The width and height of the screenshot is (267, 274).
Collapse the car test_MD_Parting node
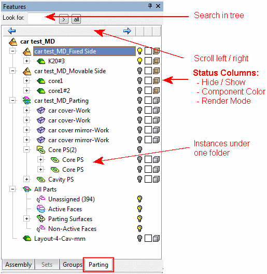click(12, 101)
